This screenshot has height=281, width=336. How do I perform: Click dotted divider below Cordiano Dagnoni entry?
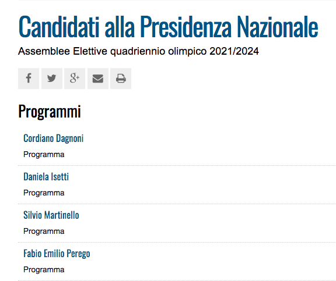pos(177,165)
